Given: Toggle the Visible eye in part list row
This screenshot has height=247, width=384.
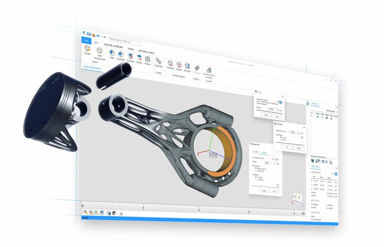Looking at the screenshot, I should click(322, 117).
